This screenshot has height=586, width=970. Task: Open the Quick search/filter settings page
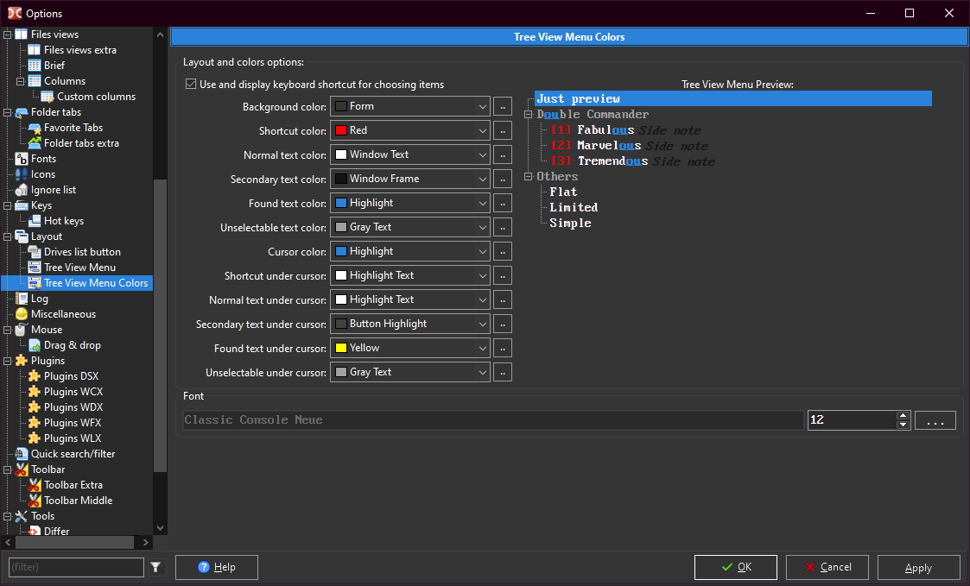73,454
